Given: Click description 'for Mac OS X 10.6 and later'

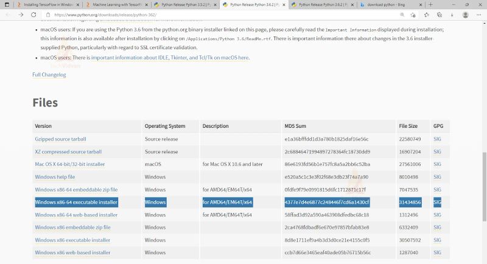Looking at the screenshot, I should click(233, 164).
